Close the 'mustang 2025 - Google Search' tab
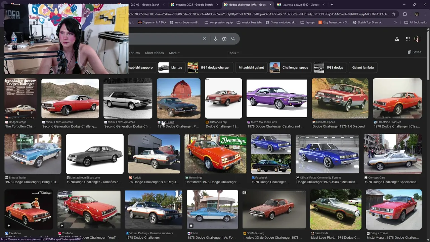Screen dimensions: 430x242 tap(217, 5)
